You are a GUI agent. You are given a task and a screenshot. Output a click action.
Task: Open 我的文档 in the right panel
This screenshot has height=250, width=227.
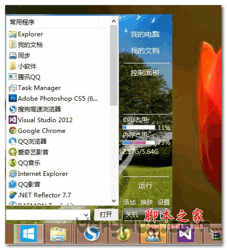pos(145,51)
